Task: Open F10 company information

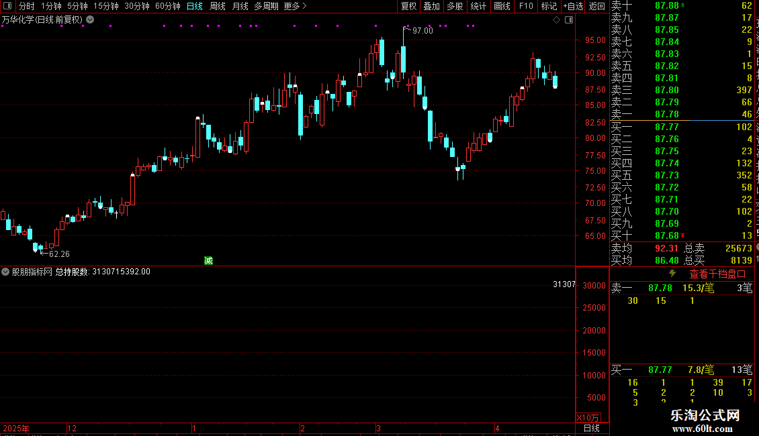Action: click(526, 6)
